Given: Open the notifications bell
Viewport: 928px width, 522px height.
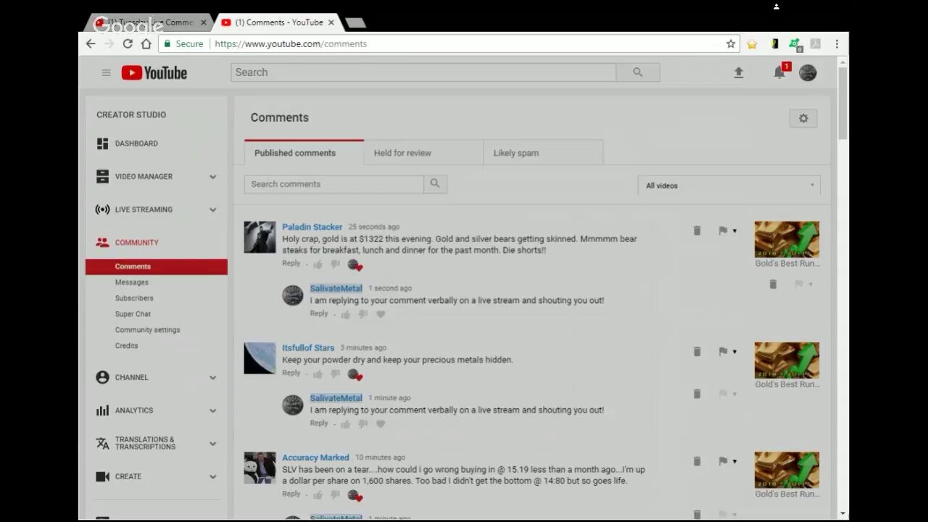Looking at the screenshot, I should tap(779, 72).
